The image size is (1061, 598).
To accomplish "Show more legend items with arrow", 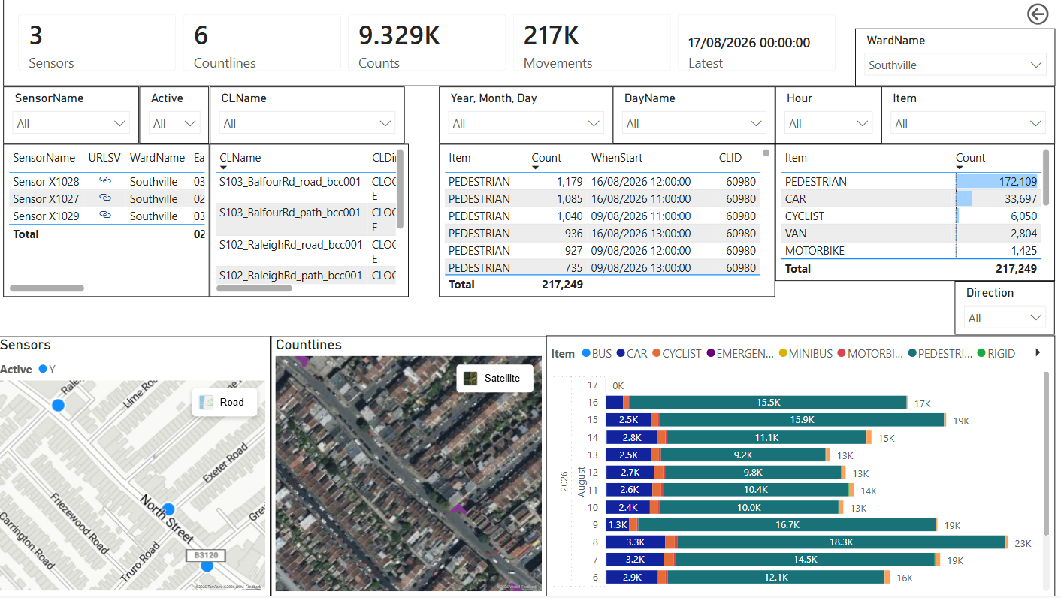I will (x=1038, y=352).
